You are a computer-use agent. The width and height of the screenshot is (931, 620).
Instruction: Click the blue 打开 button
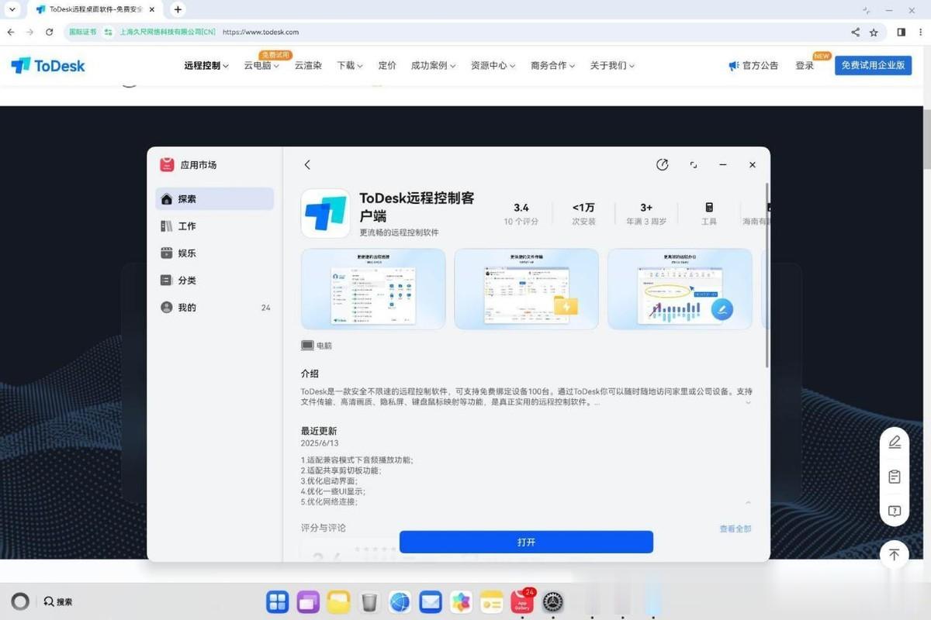click(x=526, y=542)
